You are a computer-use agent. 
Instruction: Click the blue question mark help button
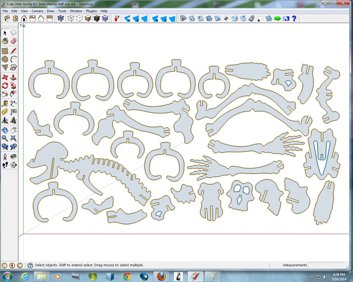click(x=294, y=18)
